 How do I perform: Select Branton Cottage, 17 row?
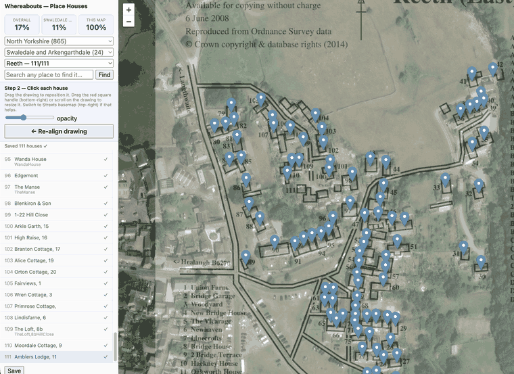56,249
